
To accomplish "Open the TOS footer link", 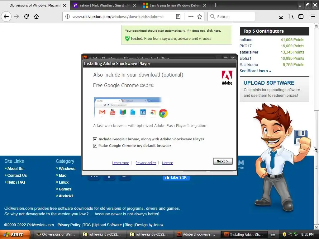I will coord(87,225).
